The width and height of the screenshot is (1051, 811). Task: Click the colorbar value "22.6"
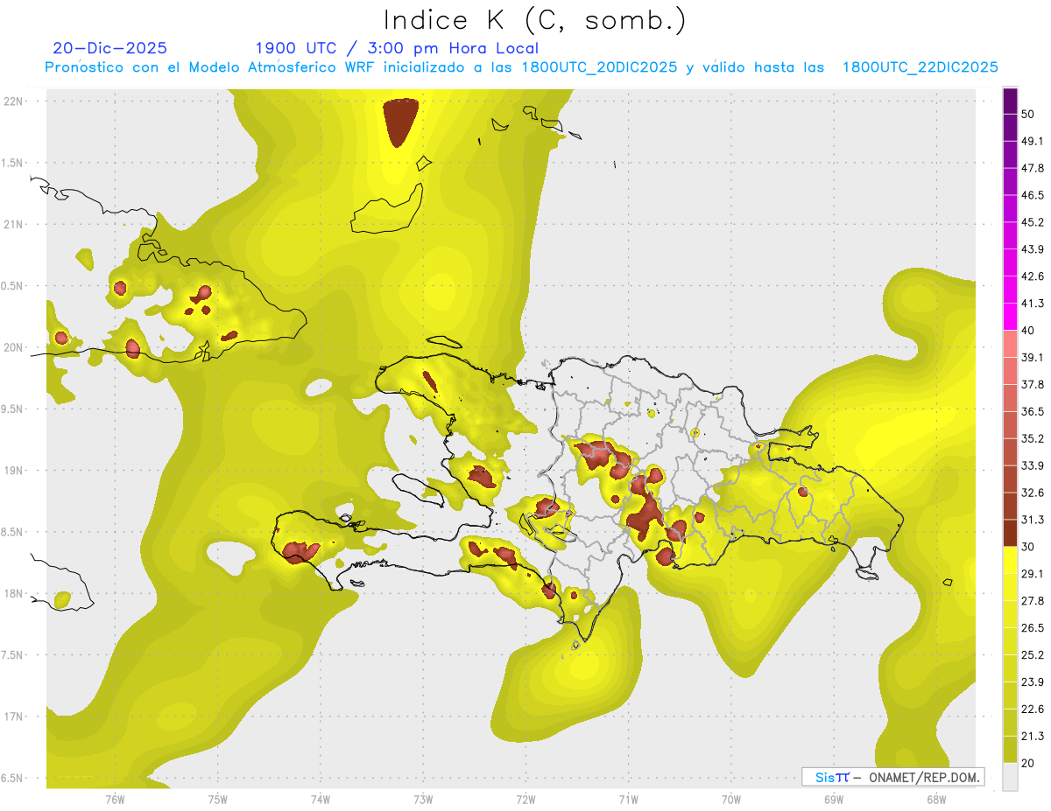coord(1033,710)
